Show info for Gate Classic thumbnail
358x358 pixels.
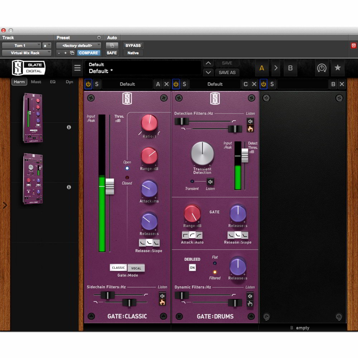pyautogui.click(x=69, y=127)
